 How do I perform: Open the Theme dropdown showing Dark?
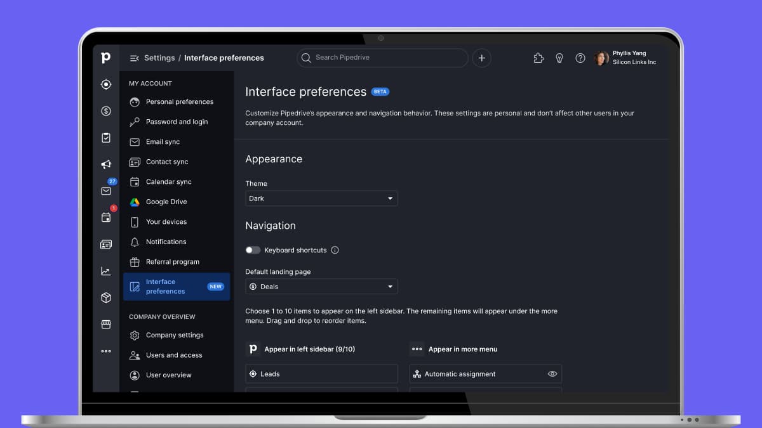(321, 198)
